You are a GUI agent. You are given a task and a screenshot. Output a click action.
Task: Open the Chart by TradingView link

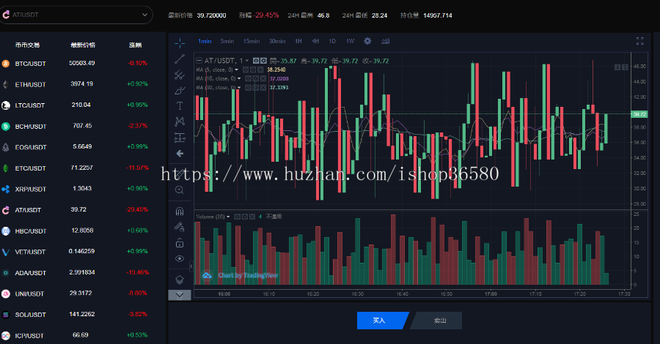point(248,275)
